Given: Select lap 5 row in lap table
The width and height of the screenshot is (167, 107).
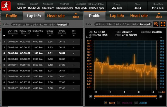Looking at the screenshot, I should point(40,64).
